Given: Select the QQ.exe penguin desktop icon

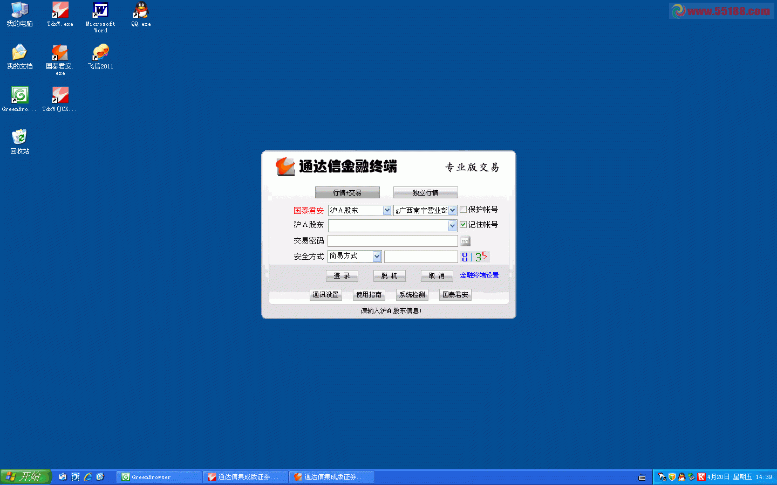Looking at the screenshot, I should click(x=141, y=14).
